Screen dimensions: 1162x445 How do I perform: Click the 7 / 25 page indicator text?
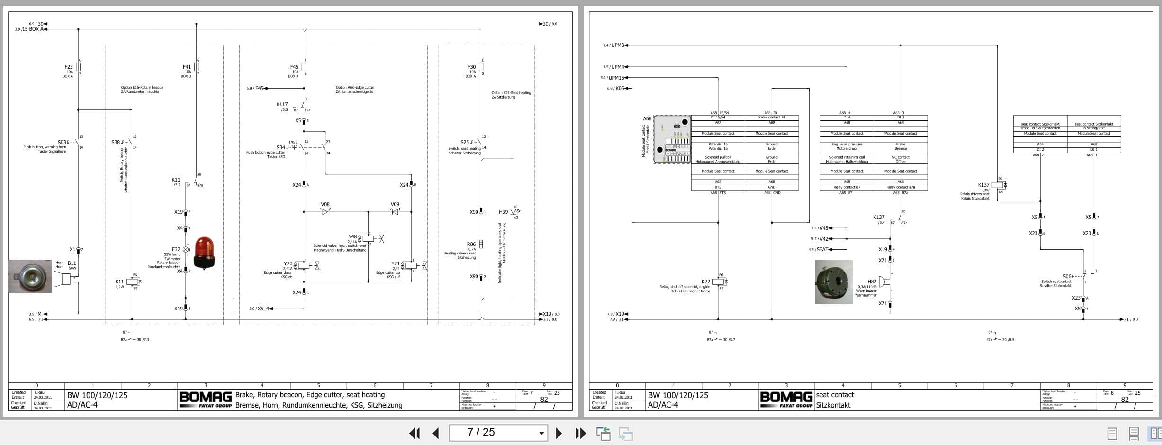point(481,433)
